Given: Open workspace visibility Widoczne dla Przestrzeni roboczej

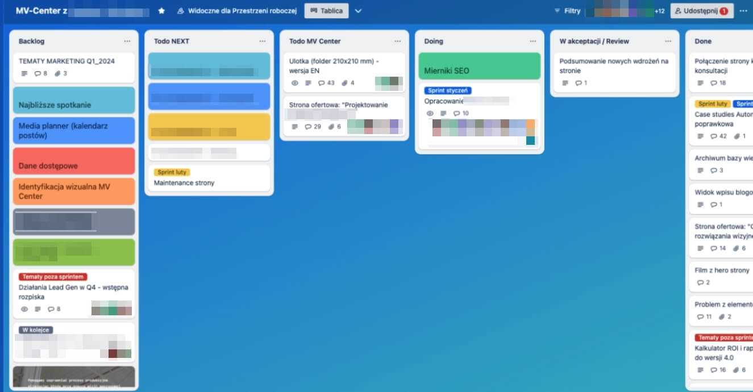Looking at the screenshot, I should tap(237, 11).
